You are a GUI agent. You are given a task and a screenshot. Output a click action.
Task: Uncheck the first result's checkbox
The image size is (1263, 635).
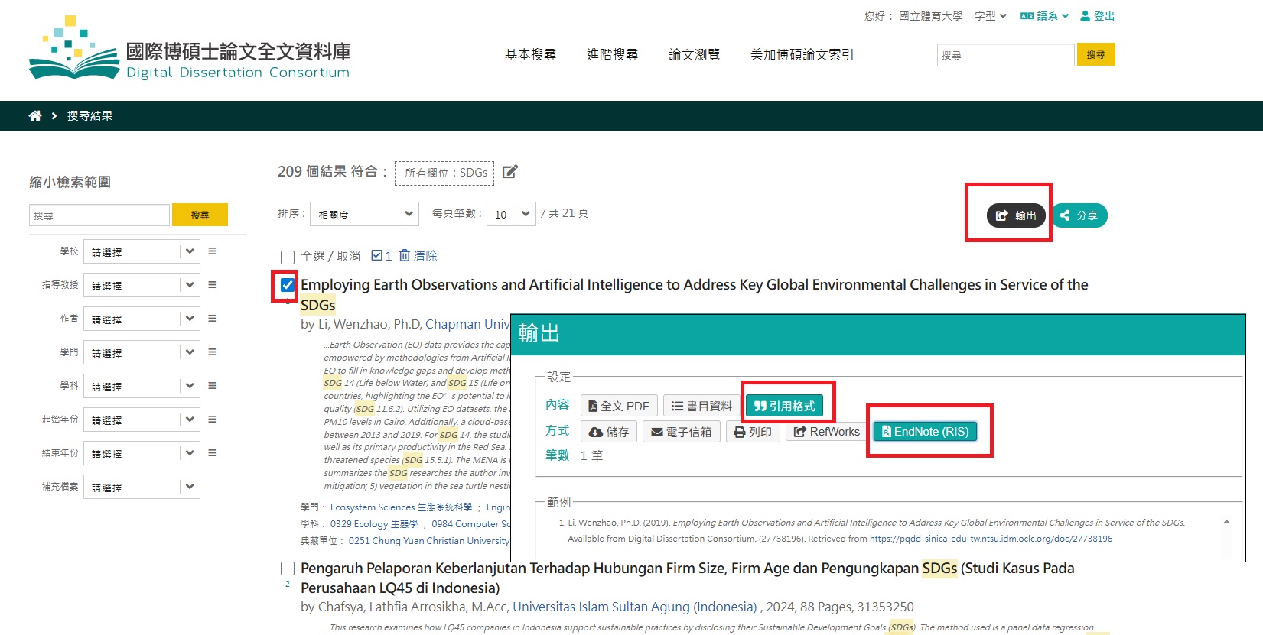click(x=288, y=285)
